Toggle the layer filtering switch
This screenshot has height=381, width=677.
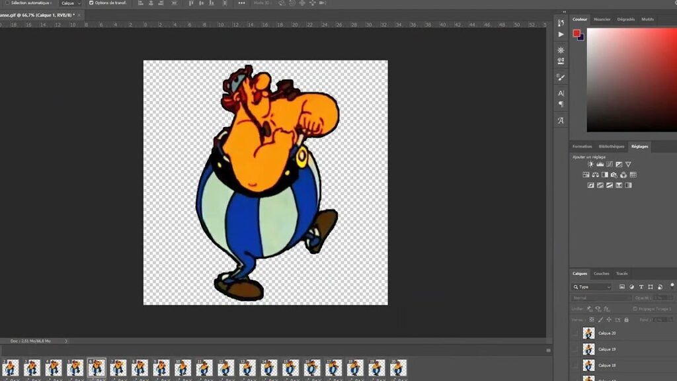[x=672, y=286]
